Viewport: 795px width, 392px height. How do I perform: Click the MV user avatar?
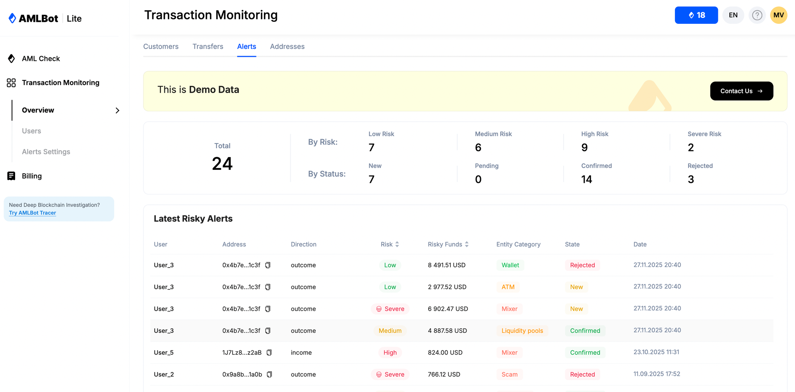point(778,15)
